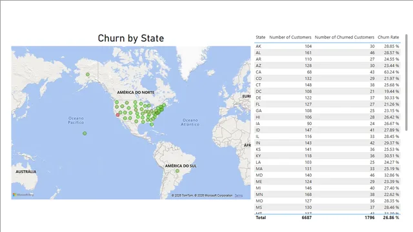Viewport: 413px width, 232px height.
Task: Click the Hawaii bubble in Pacific Ocean
Action: (x=85, y=133)
